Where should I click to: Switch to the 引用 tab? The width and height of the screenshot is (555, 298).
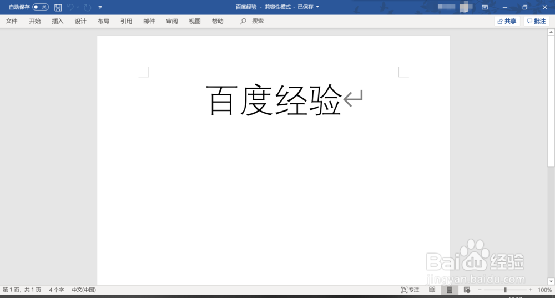click(x=126, y=21)
